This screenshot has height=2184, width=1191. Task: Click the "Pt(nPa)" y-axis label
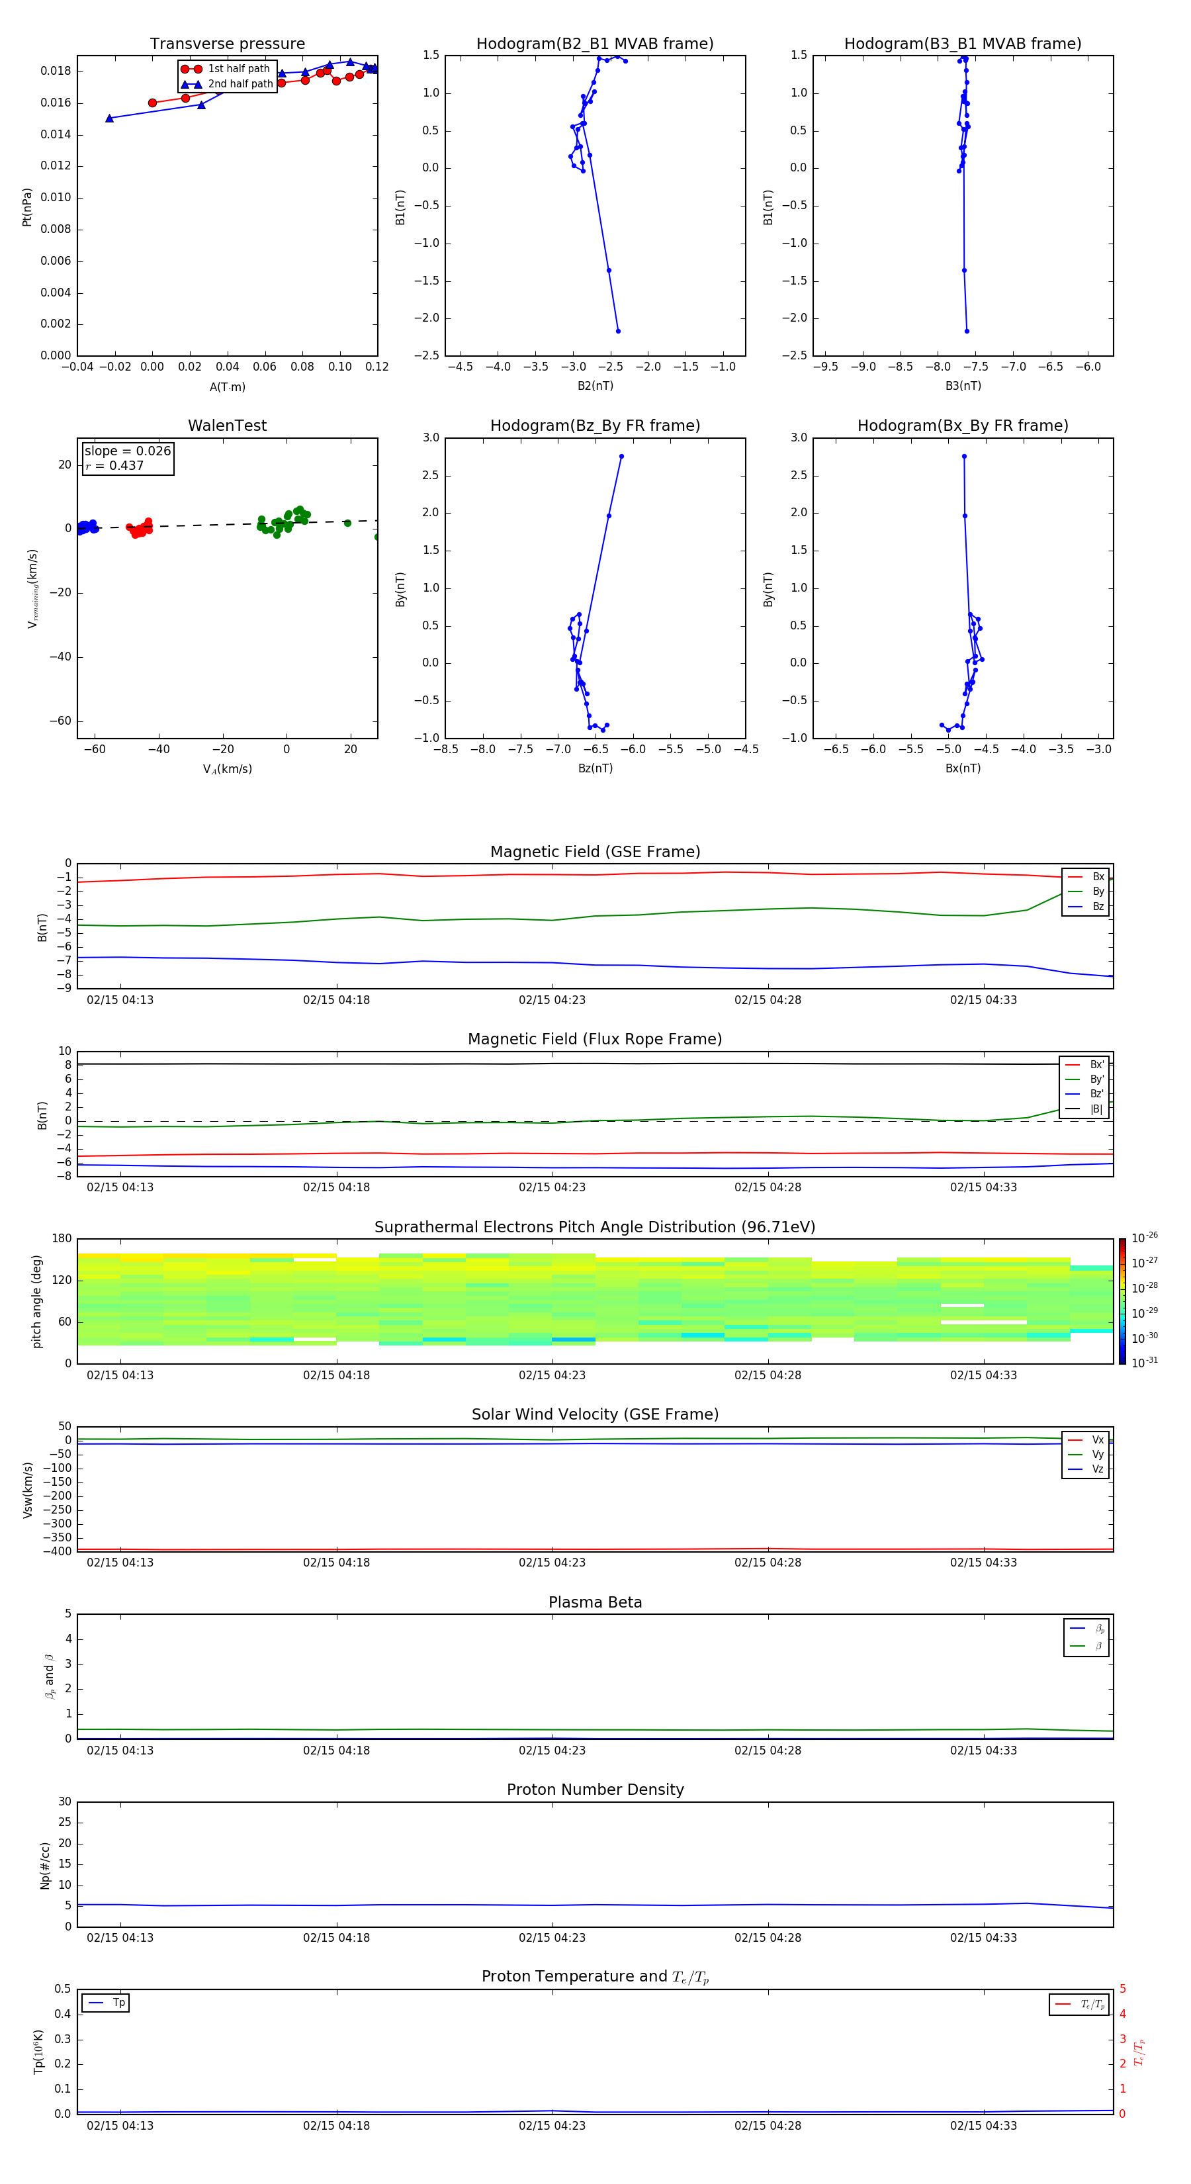pos(27,206)
